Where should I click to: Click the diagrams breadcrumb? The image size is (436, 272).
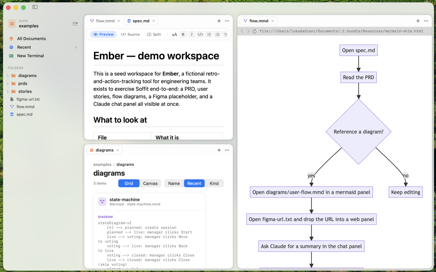point(125,165)
